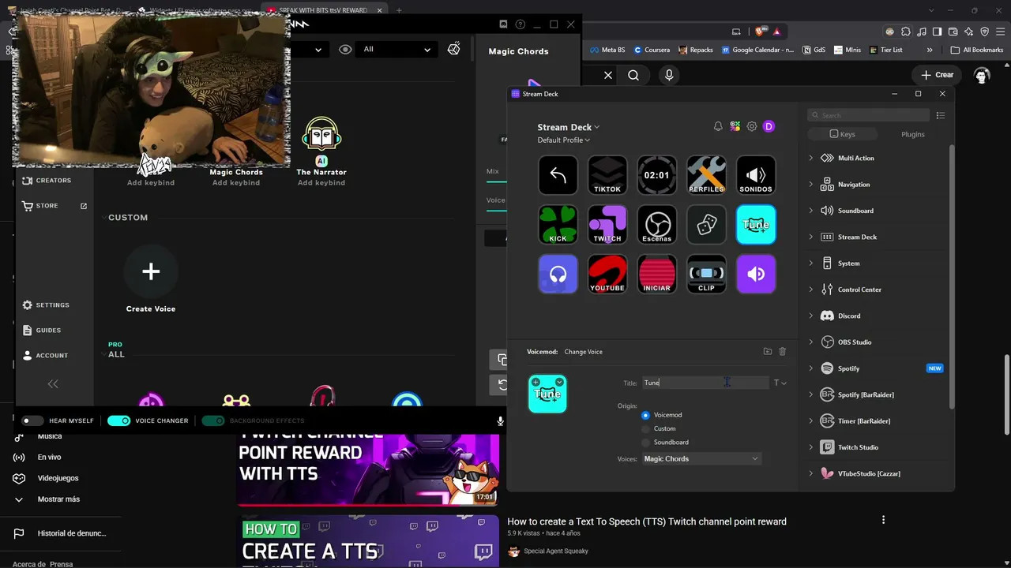
Task: Select the Escenas OBS key
Action: tap(657, 225)
